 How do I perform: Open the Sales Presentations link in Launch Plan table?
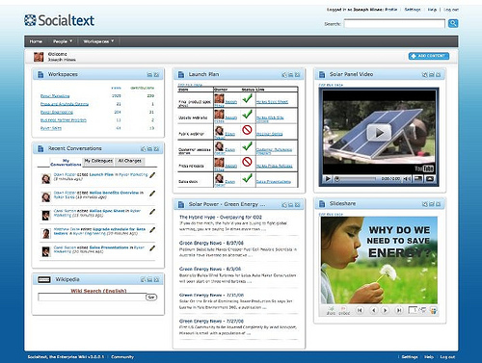[274, 182]
